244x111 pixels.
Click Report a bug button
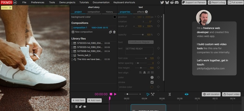[217, 2]
